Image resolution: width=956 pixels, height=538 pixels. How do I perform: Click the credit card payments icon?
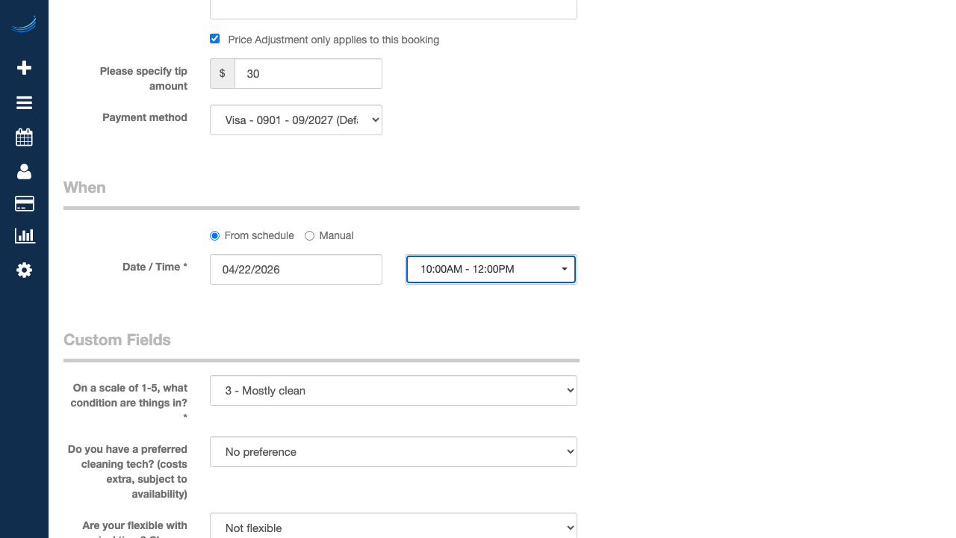pos(24,204)
